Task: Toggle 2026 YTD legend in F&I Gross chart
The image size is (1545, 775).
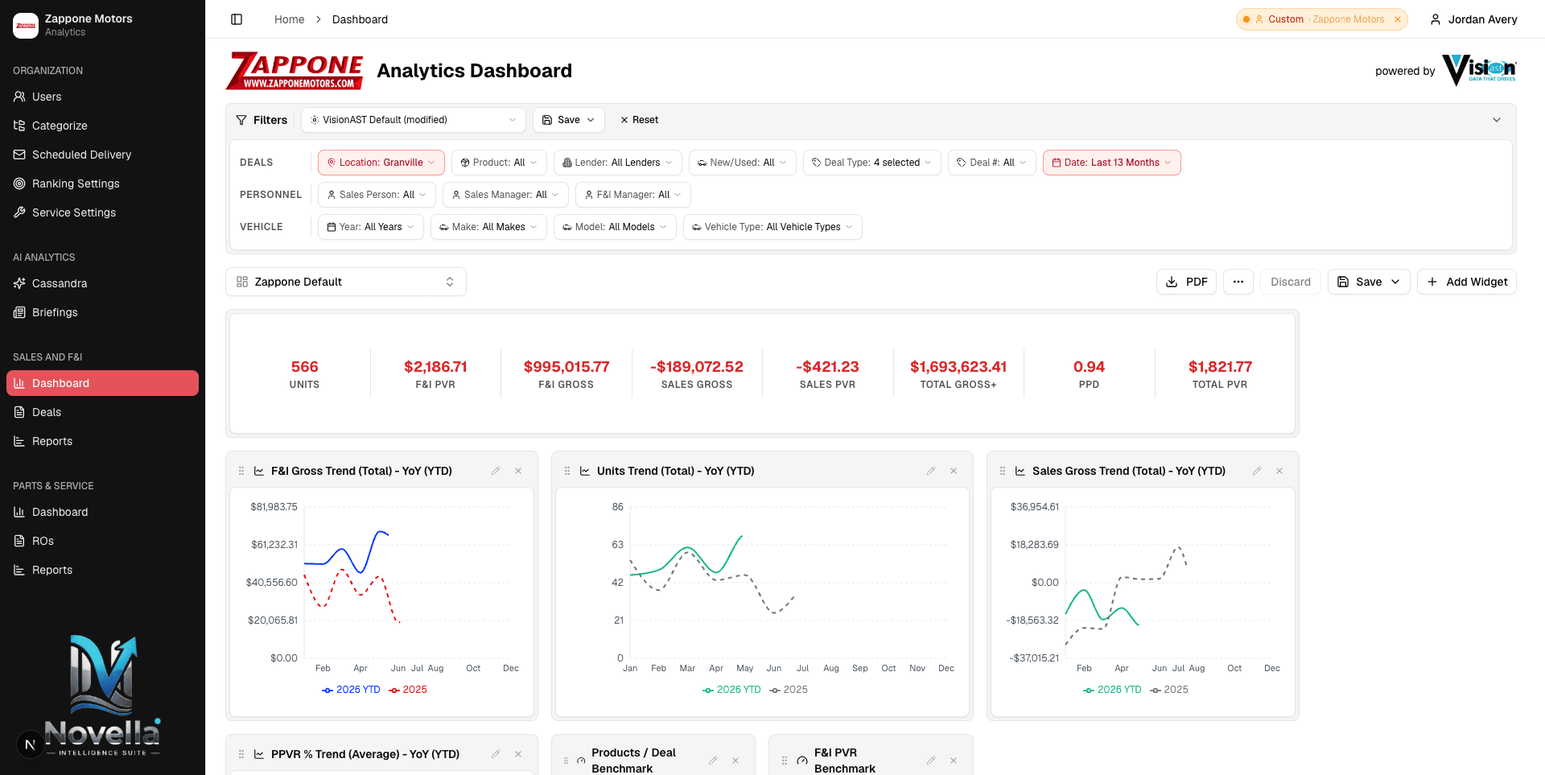Action: [351, 690]
